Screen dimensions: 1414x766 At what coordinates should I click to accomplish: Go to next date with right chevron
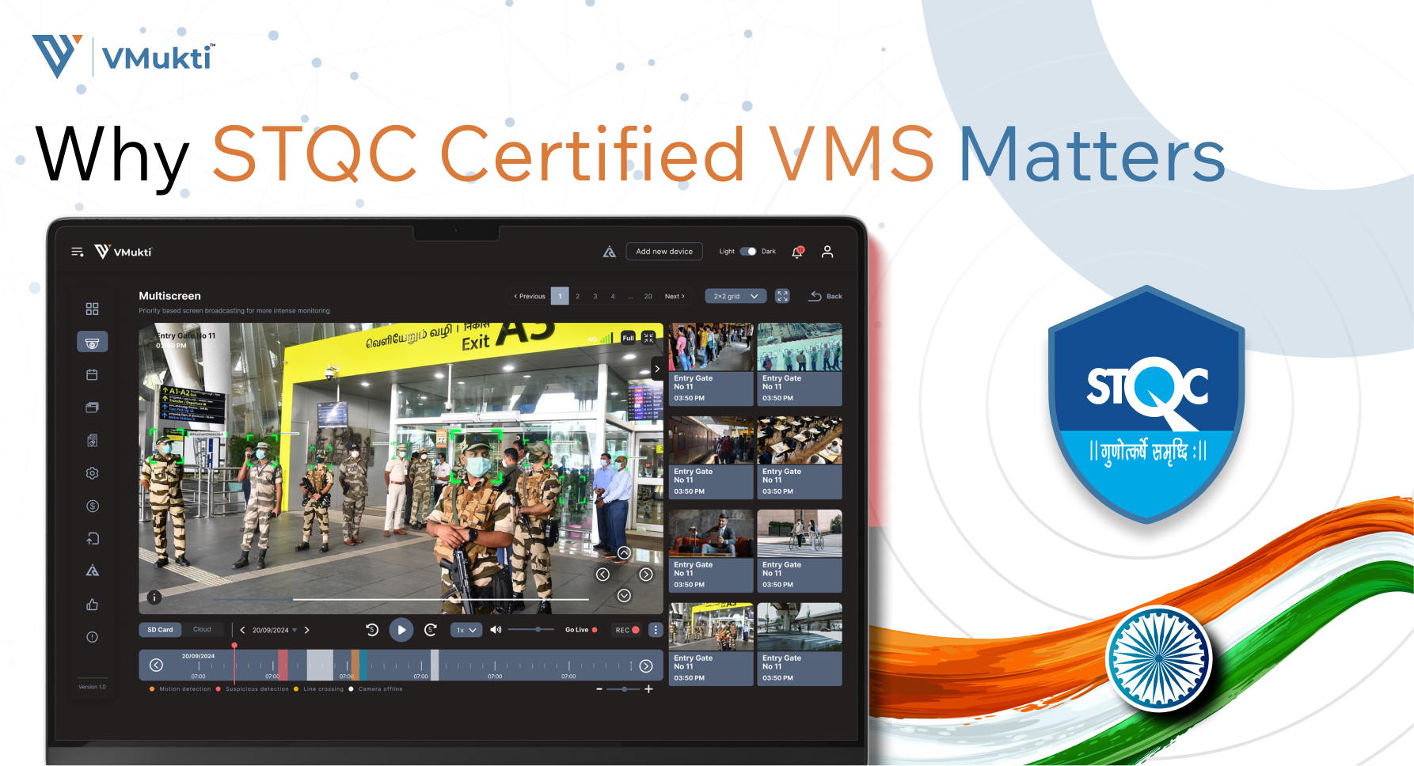307,630
